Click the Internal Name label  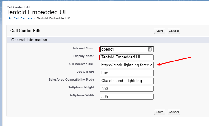tap(83, 48)
